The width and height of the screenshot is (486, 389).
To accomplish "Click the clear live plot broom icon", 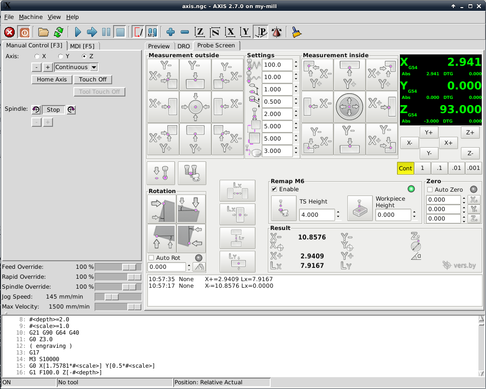I will click(x=296, y=32).
